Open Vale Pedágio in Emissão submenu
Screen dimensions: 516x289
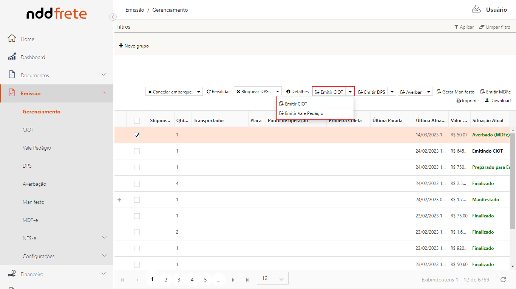[x=37, y=148]
